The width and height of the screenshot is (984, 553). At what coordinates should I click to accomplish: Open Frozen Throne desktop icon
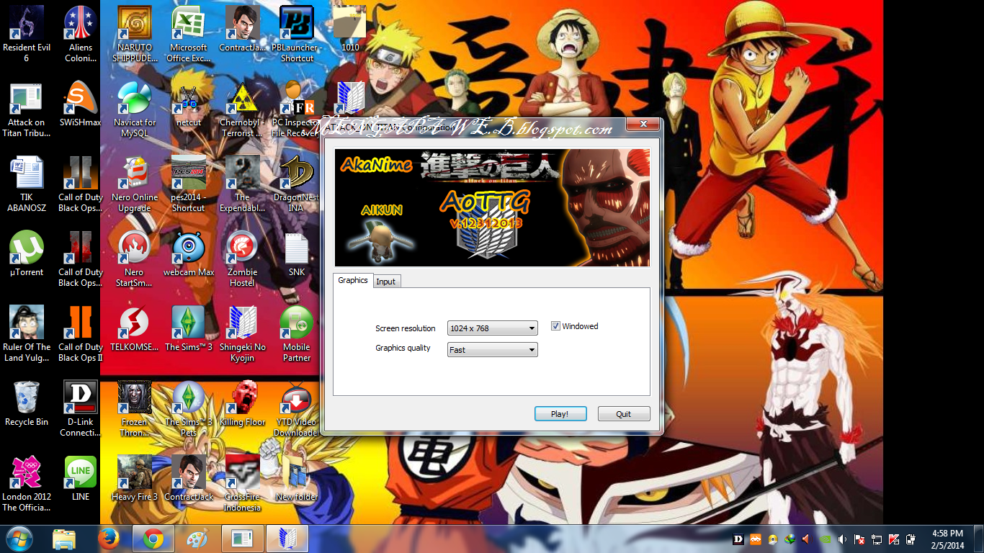[x=135, y=409]
